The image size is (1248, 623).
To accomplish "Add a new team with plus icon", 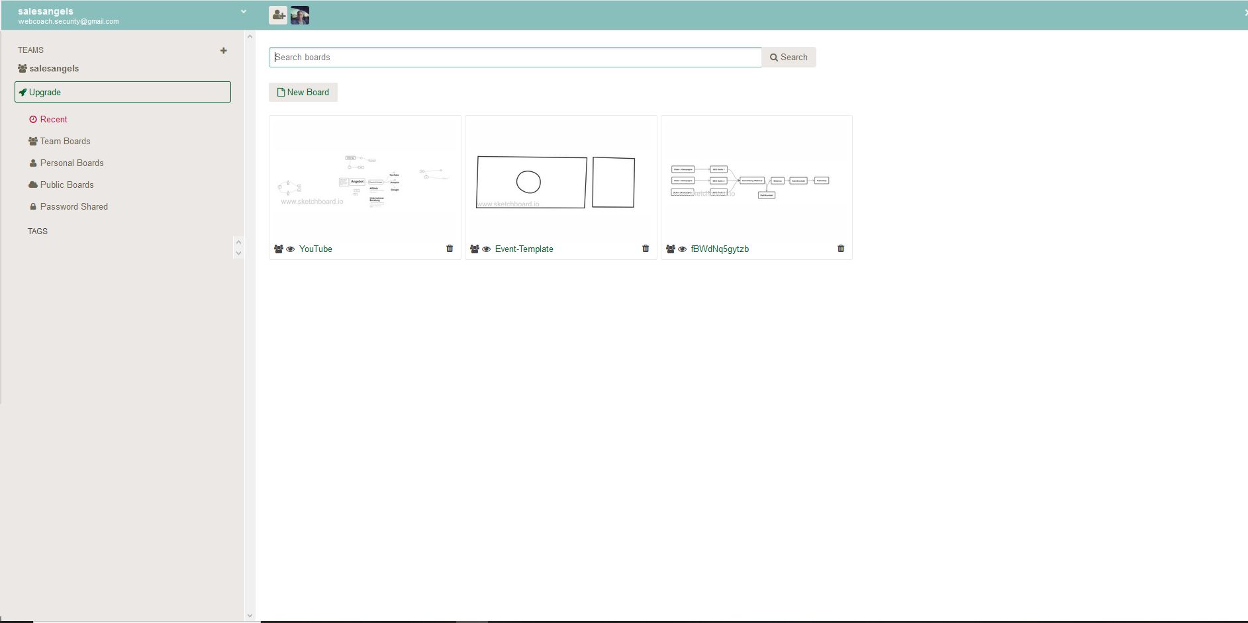I will [224, 50].
